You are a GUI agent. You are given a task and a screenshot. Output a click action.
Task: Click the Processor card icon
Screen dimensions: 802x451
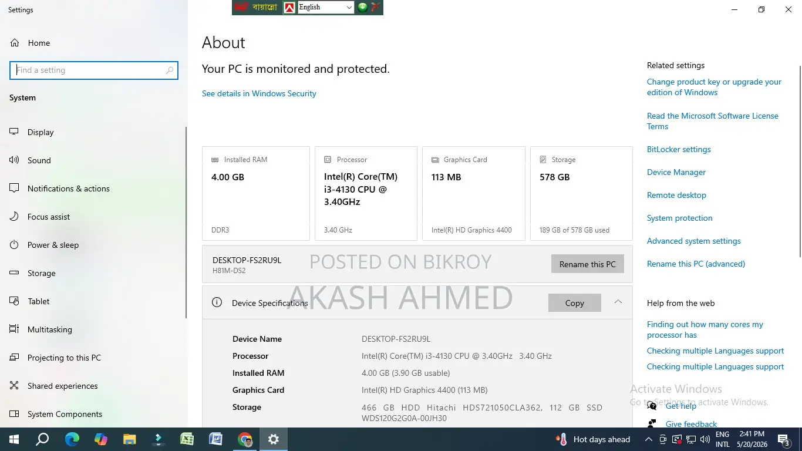[328, 160]
